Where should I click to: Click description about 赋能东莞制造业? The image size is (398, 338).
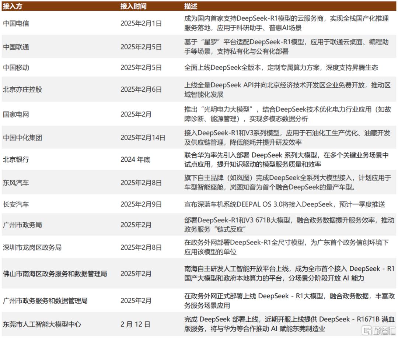click(x=290, y=324)
